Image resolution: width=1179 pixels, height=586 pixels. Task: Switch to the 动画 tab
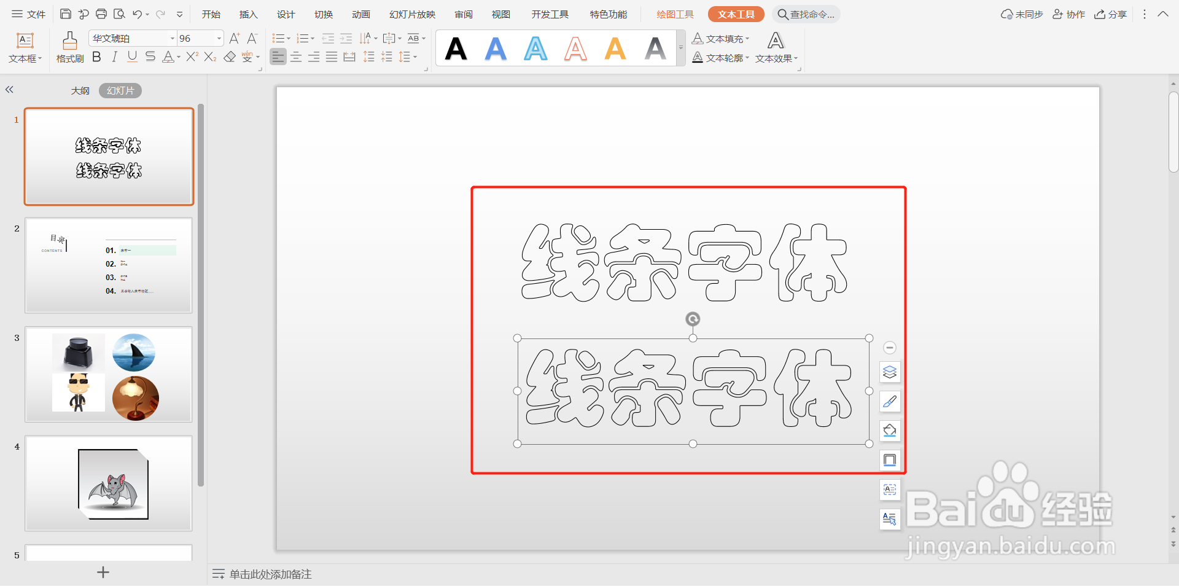[360, 14]
